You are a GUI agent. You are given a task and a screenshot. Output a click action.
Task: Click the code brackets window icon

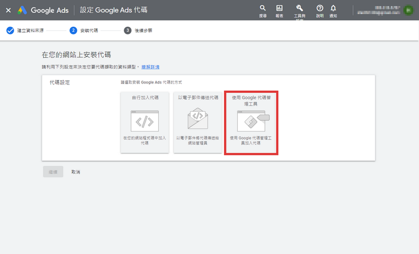(145, 121)
